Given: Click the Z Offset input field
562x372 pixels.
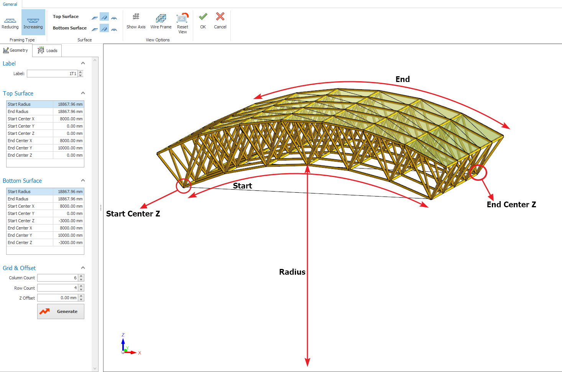Looking at the screenshot, I should click(x=58, y=298).
